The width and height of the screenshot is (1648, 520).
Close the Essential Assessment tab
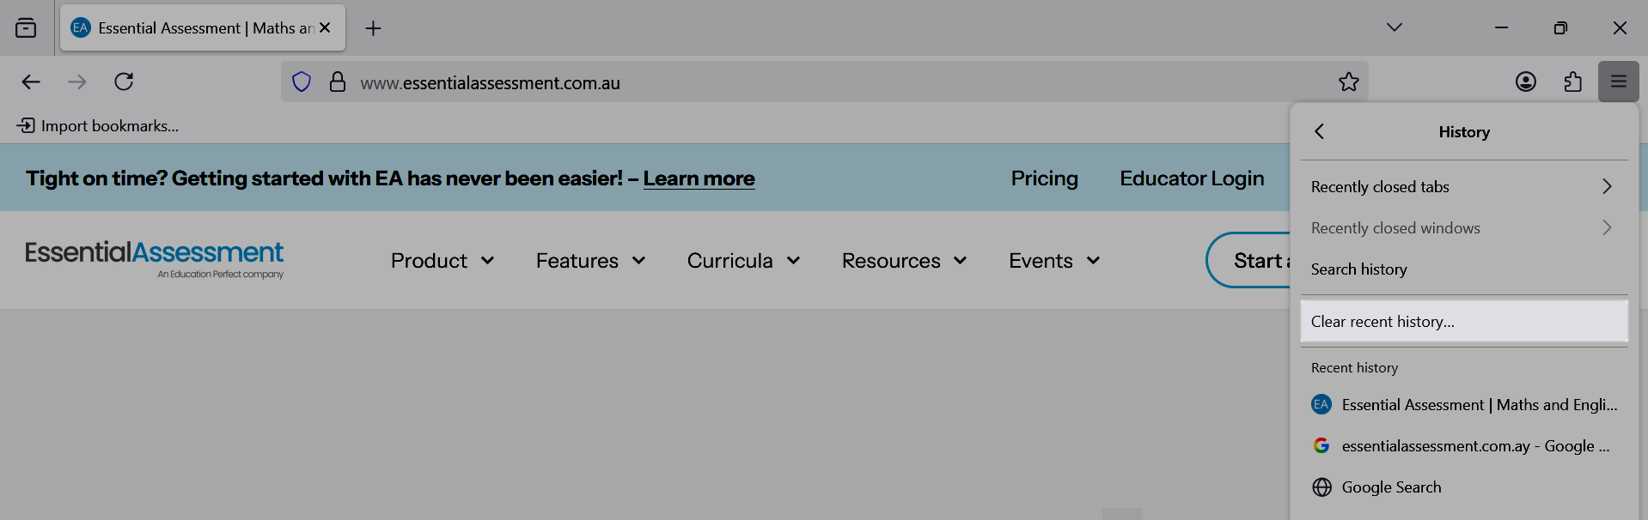[325, 27]
